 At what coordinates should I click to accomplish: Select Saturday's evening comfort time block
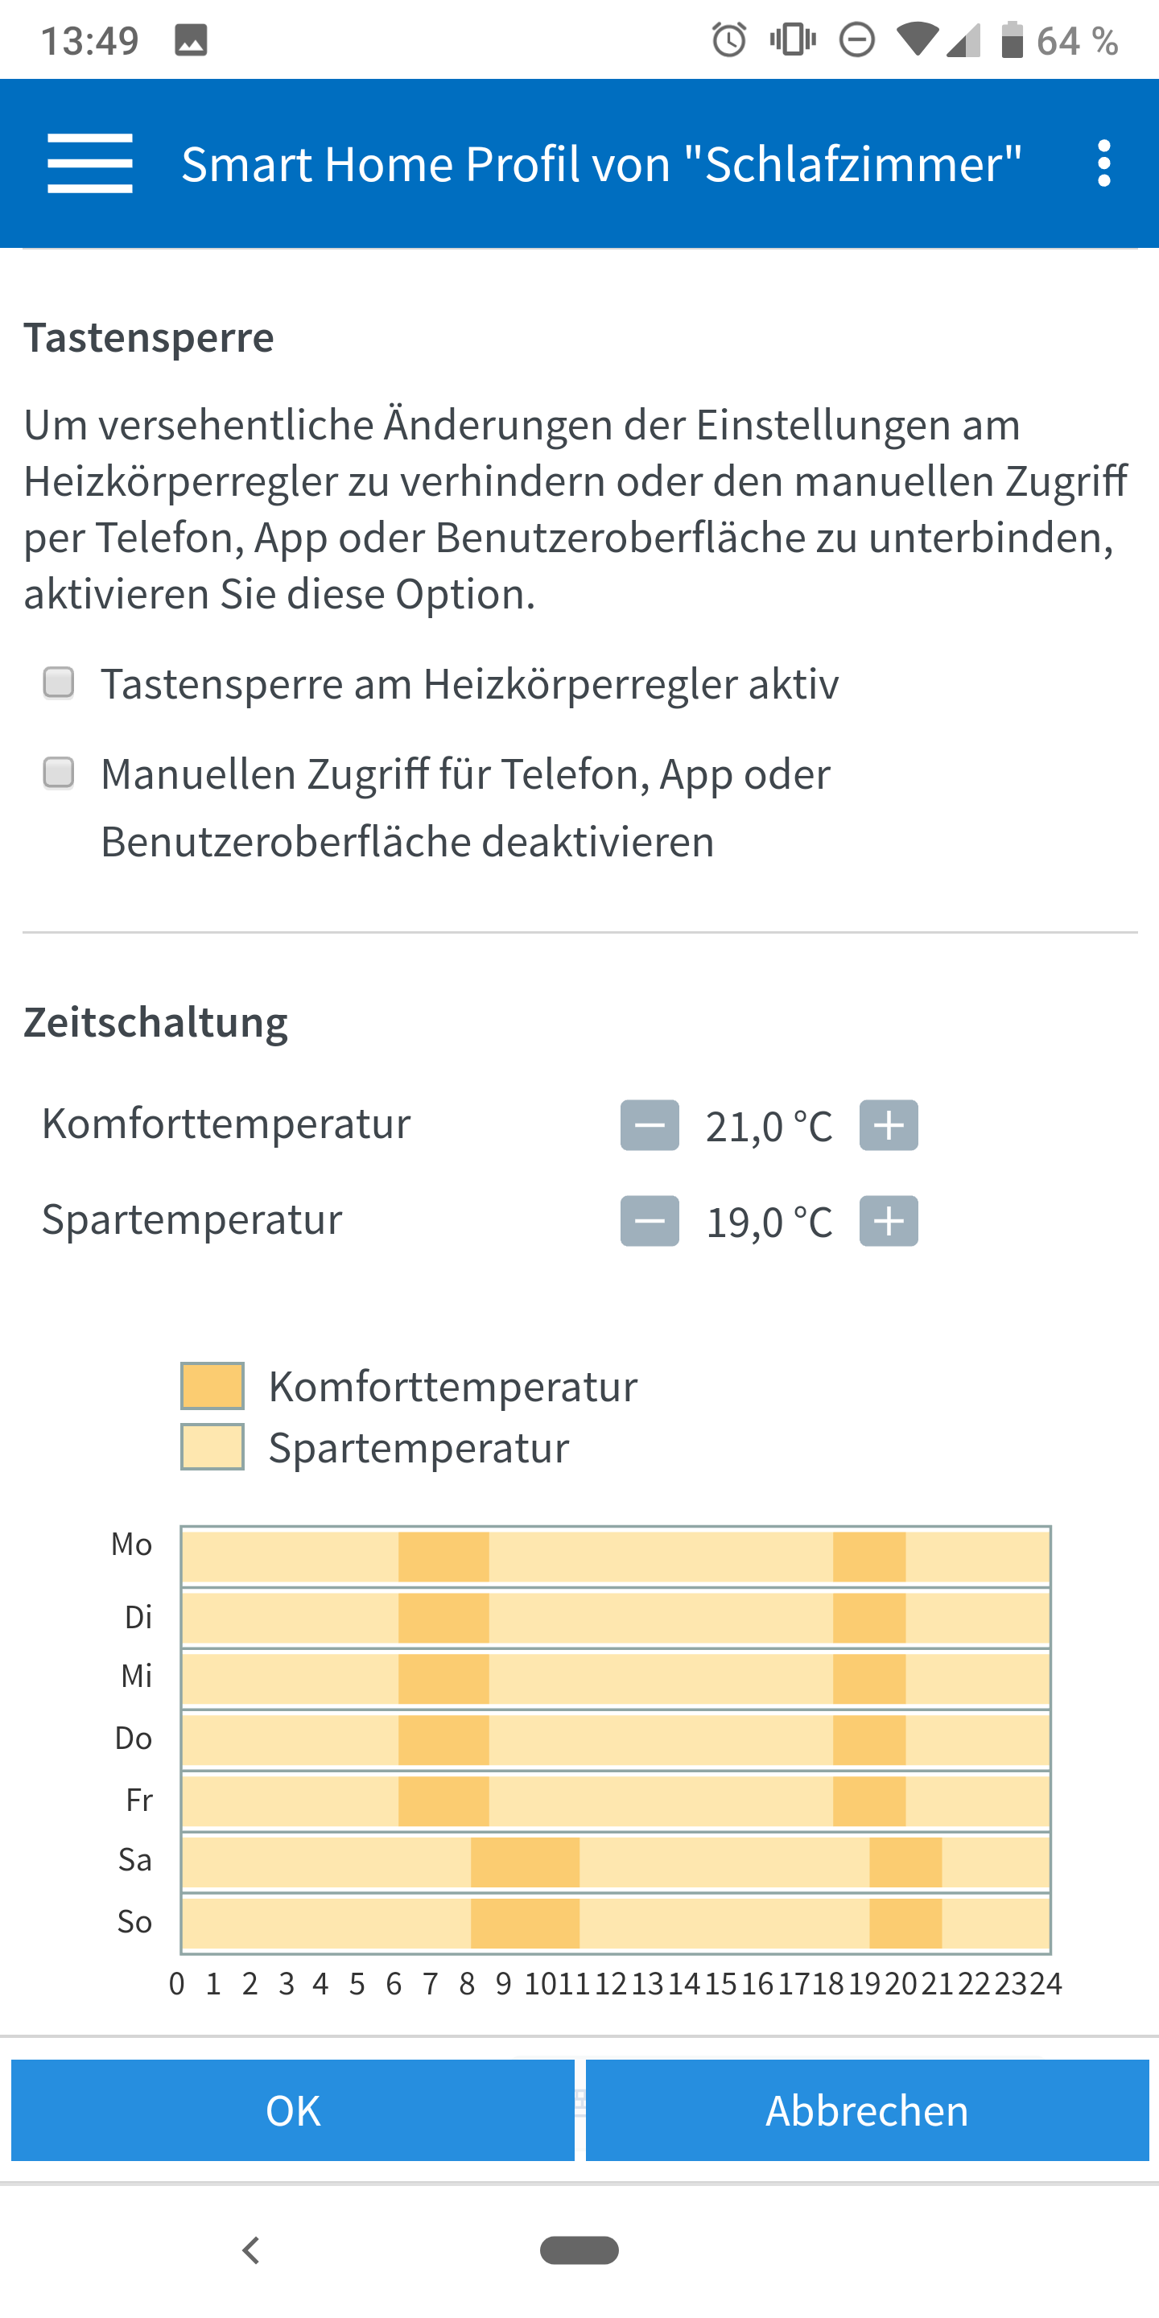coord(905,1862)
